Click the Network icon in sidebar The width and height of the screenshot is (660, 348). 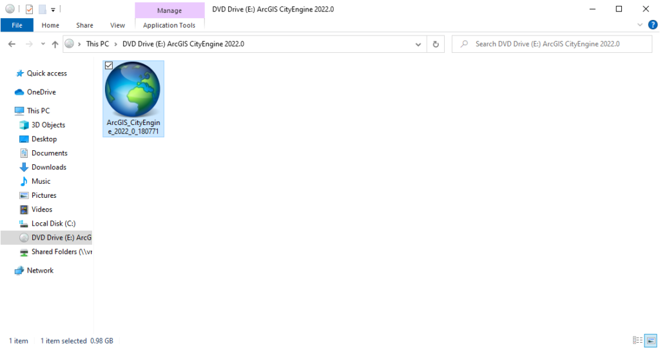pos(19,271)
